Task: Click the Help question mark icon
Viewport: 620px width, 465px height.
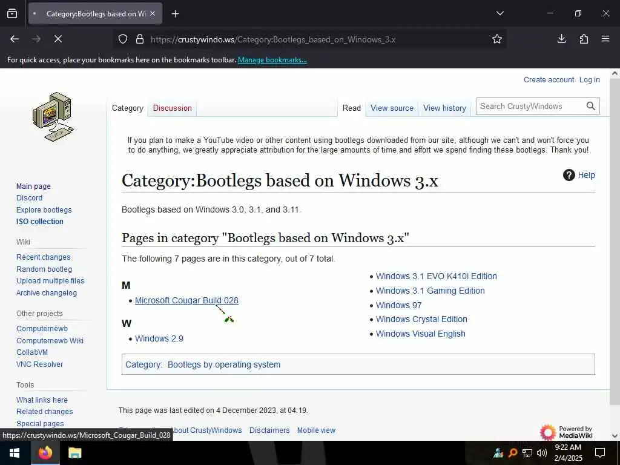Action: [x=569, y=175]
